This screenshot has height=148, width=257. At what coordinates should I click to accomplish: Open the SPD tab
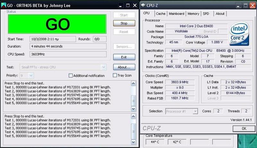[x=206, y=13]
